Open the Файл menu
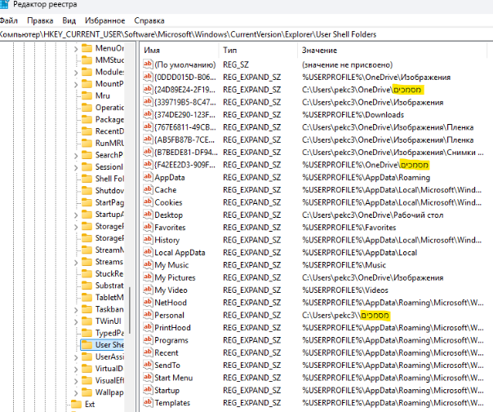The height and width of the screenshot is (412, 493). coord(8,20)
